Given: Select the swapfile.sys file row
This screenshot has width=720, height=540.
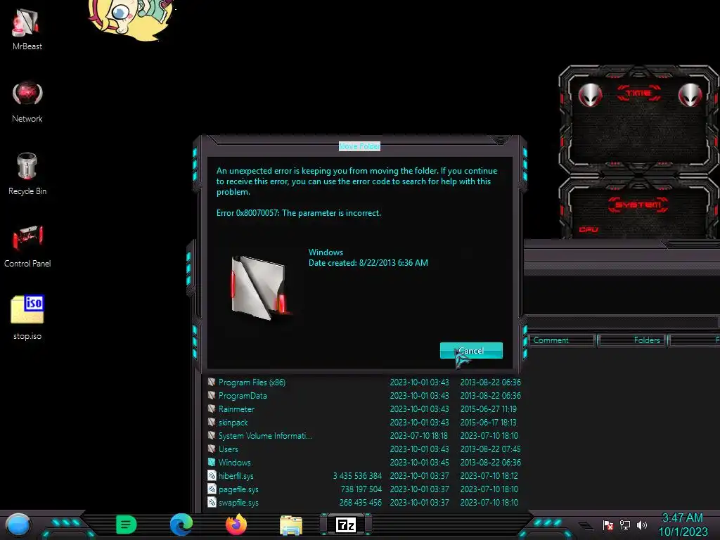Looking at the screenshot, I should tap(364, 502).
